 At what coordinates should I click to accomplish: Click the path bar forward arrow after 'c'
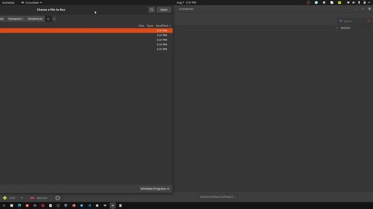point(54,19)
